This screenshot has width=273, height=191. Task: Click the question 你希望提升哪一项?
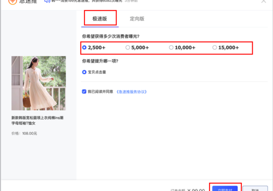[x=100, y=61]
